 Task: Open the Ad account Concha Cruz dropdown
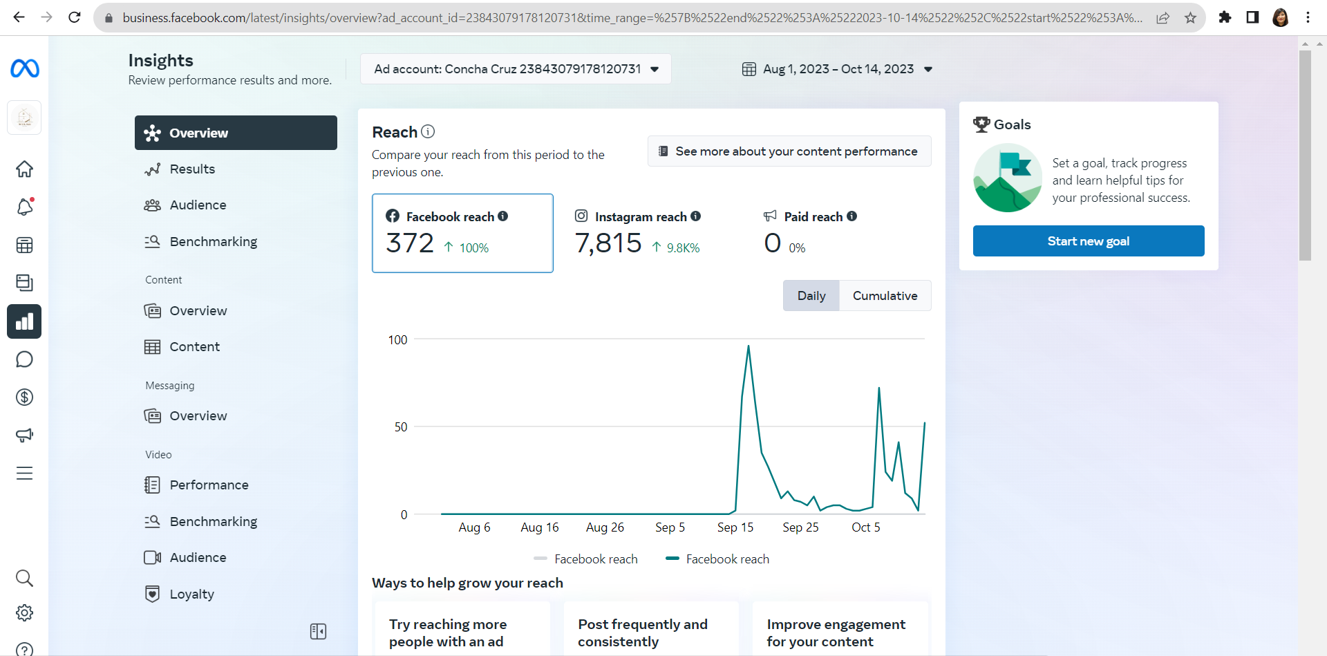516,69
